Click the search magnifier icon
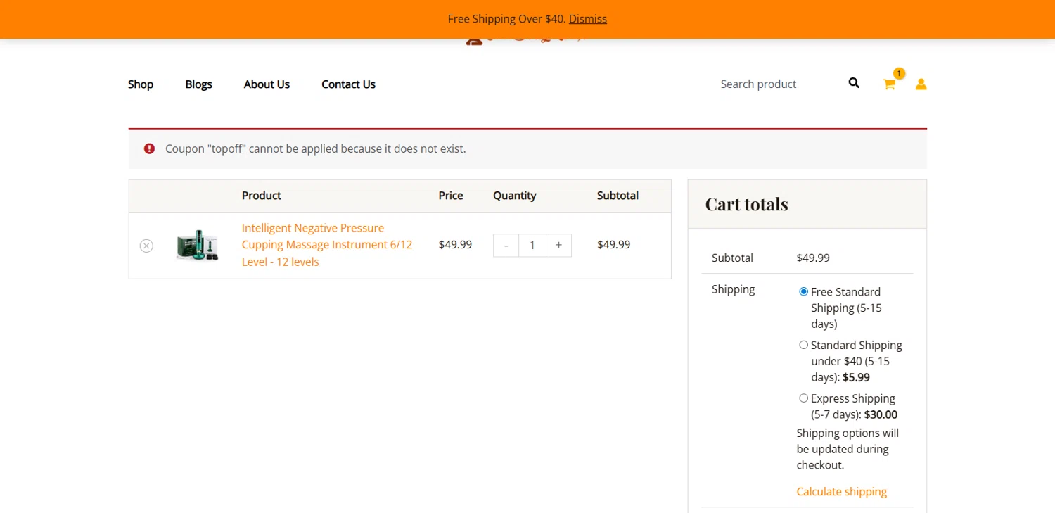The height and width of the screenshot is (513, 1055). [854, 83]
